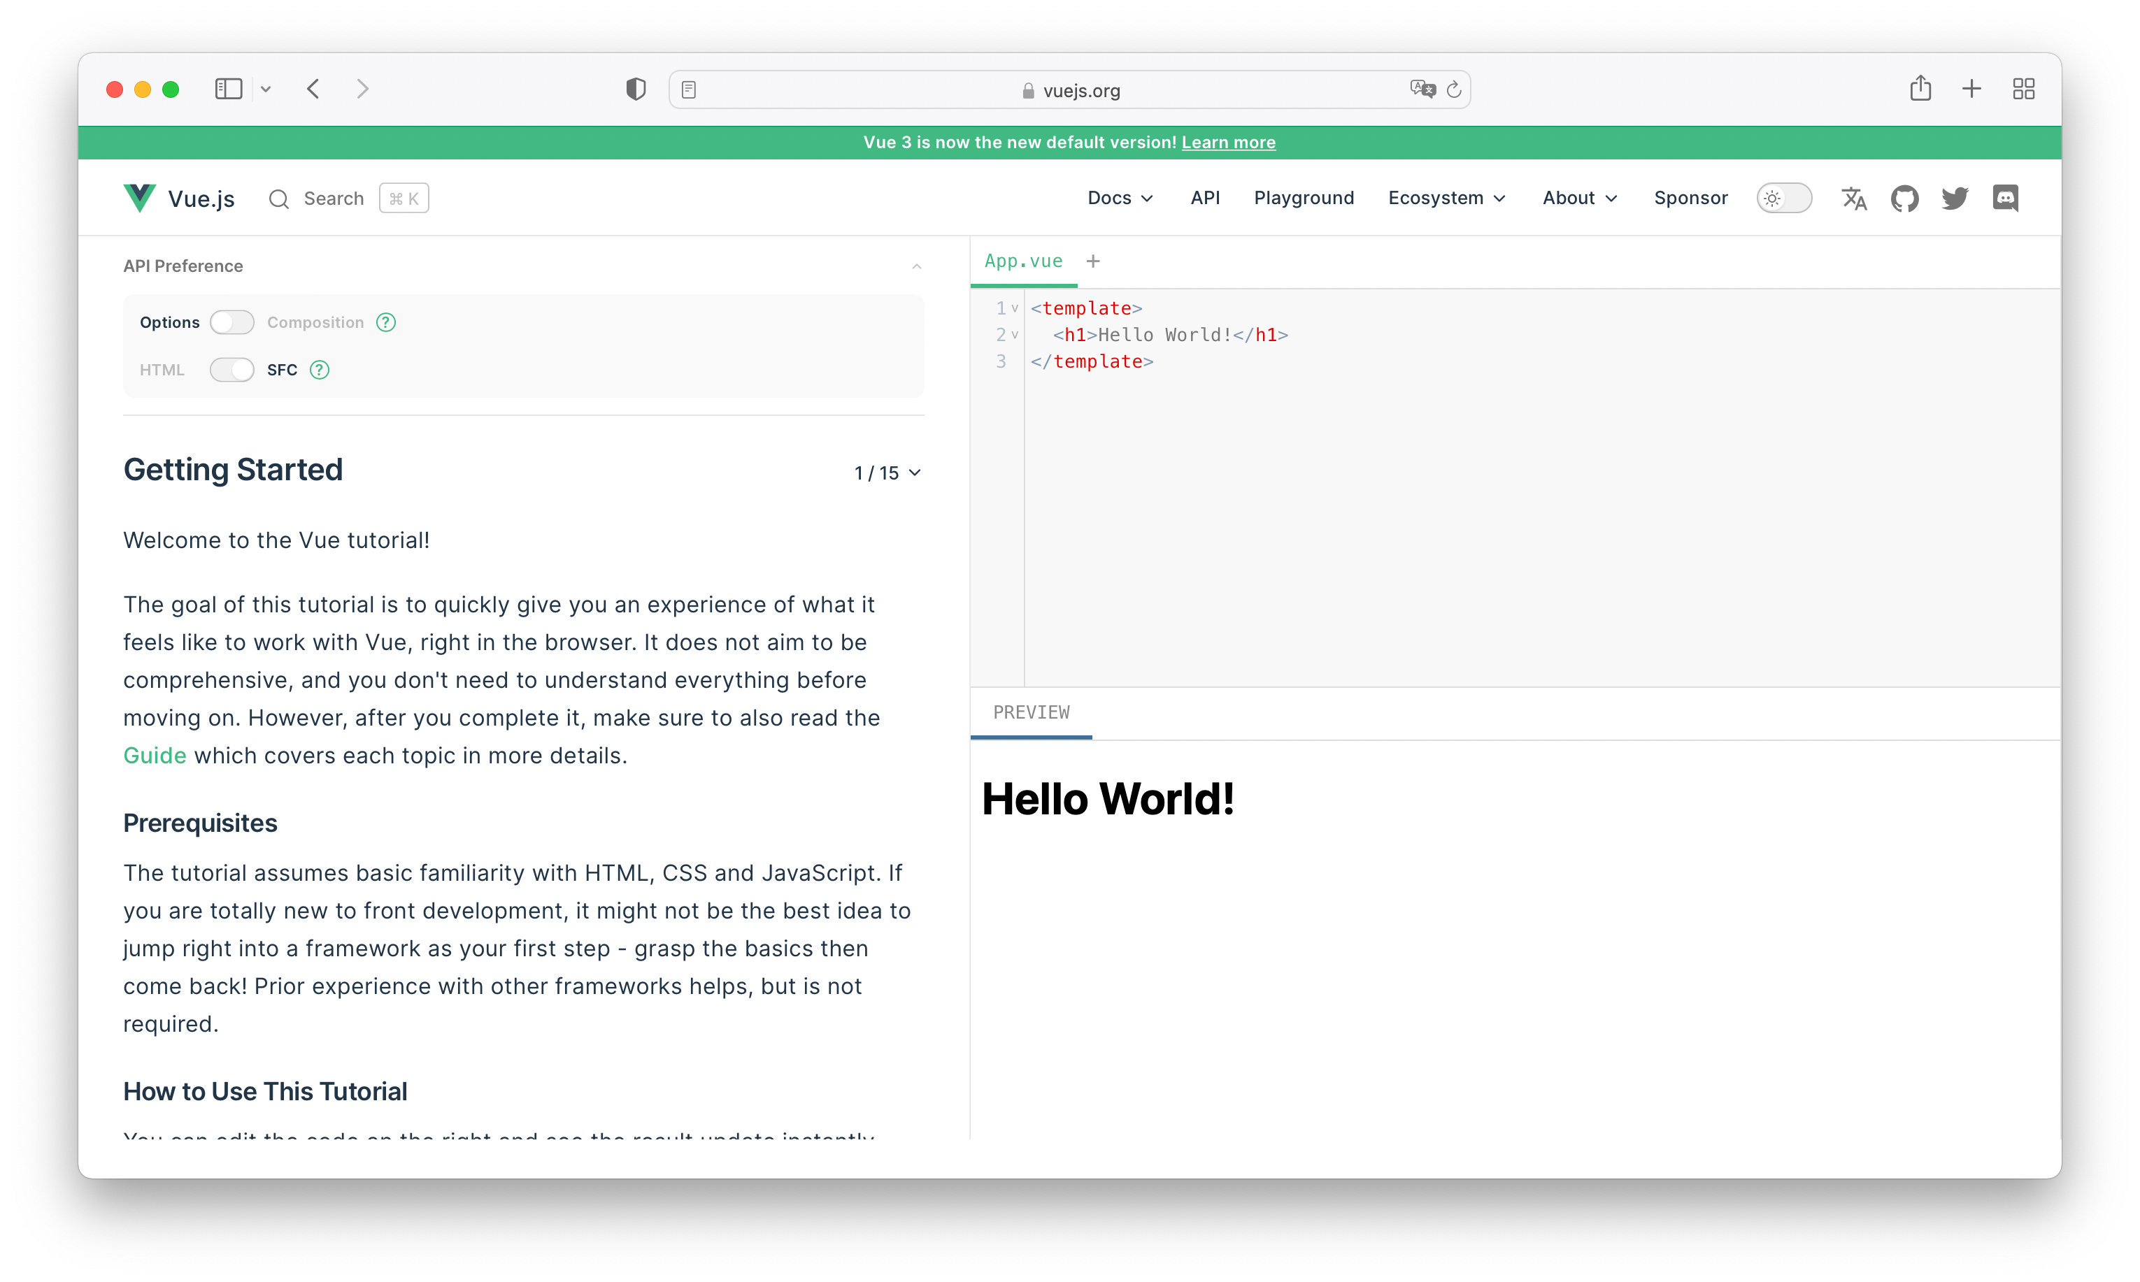Screen dimensions: 2140x1282
Task: Follow the Learn more banner link
Action: point(1228,143)
